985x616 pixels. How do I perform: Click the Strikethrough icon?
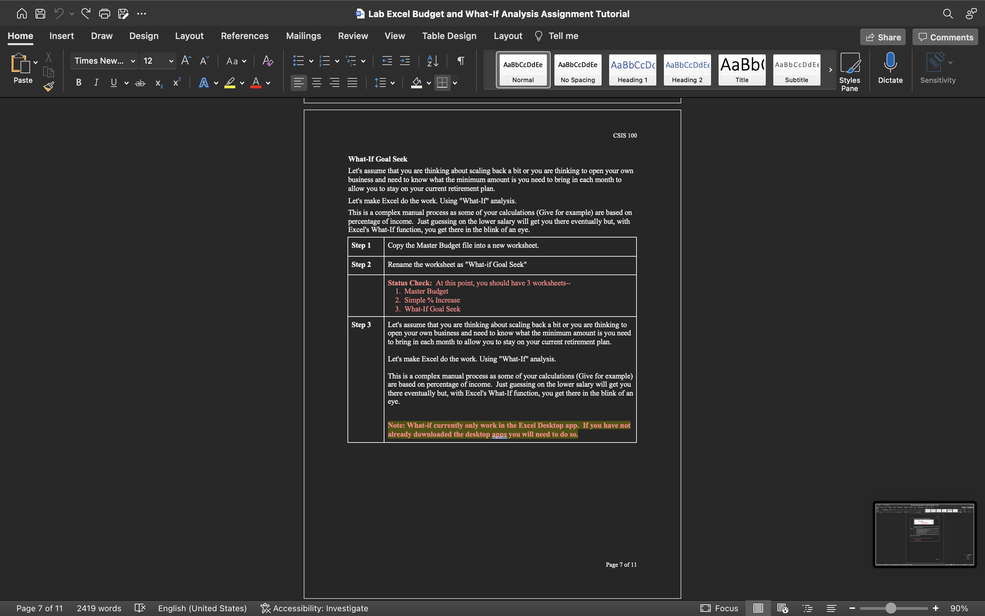click(x=140, y=83)
